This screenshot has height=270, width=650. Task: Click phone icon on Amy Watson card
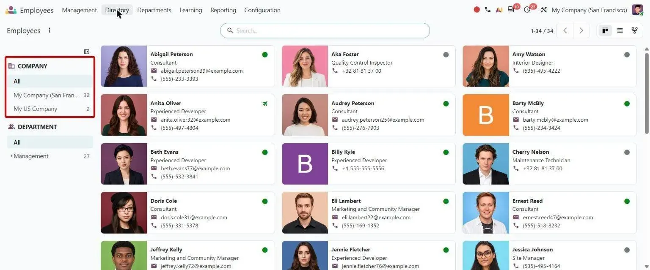(x=516, y=71)
